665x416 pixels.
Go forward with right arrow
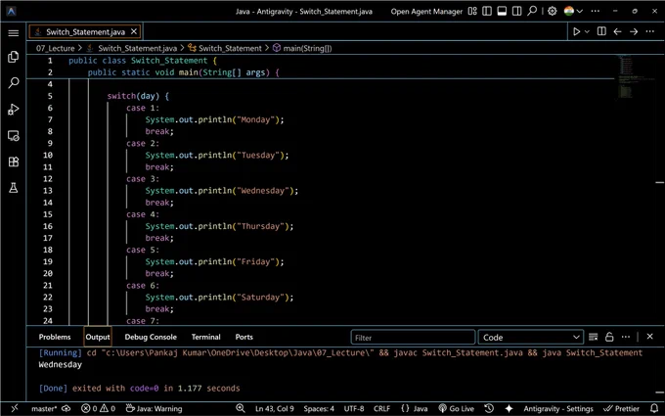(x=634, y=31)
